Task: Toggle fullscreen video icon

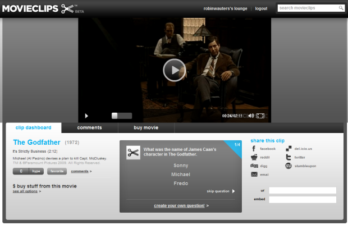Action: coord(260,116)
